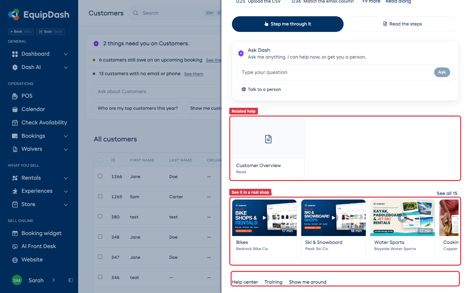
Task: Expand the Dash AI chevron
Action: point(66,67)
